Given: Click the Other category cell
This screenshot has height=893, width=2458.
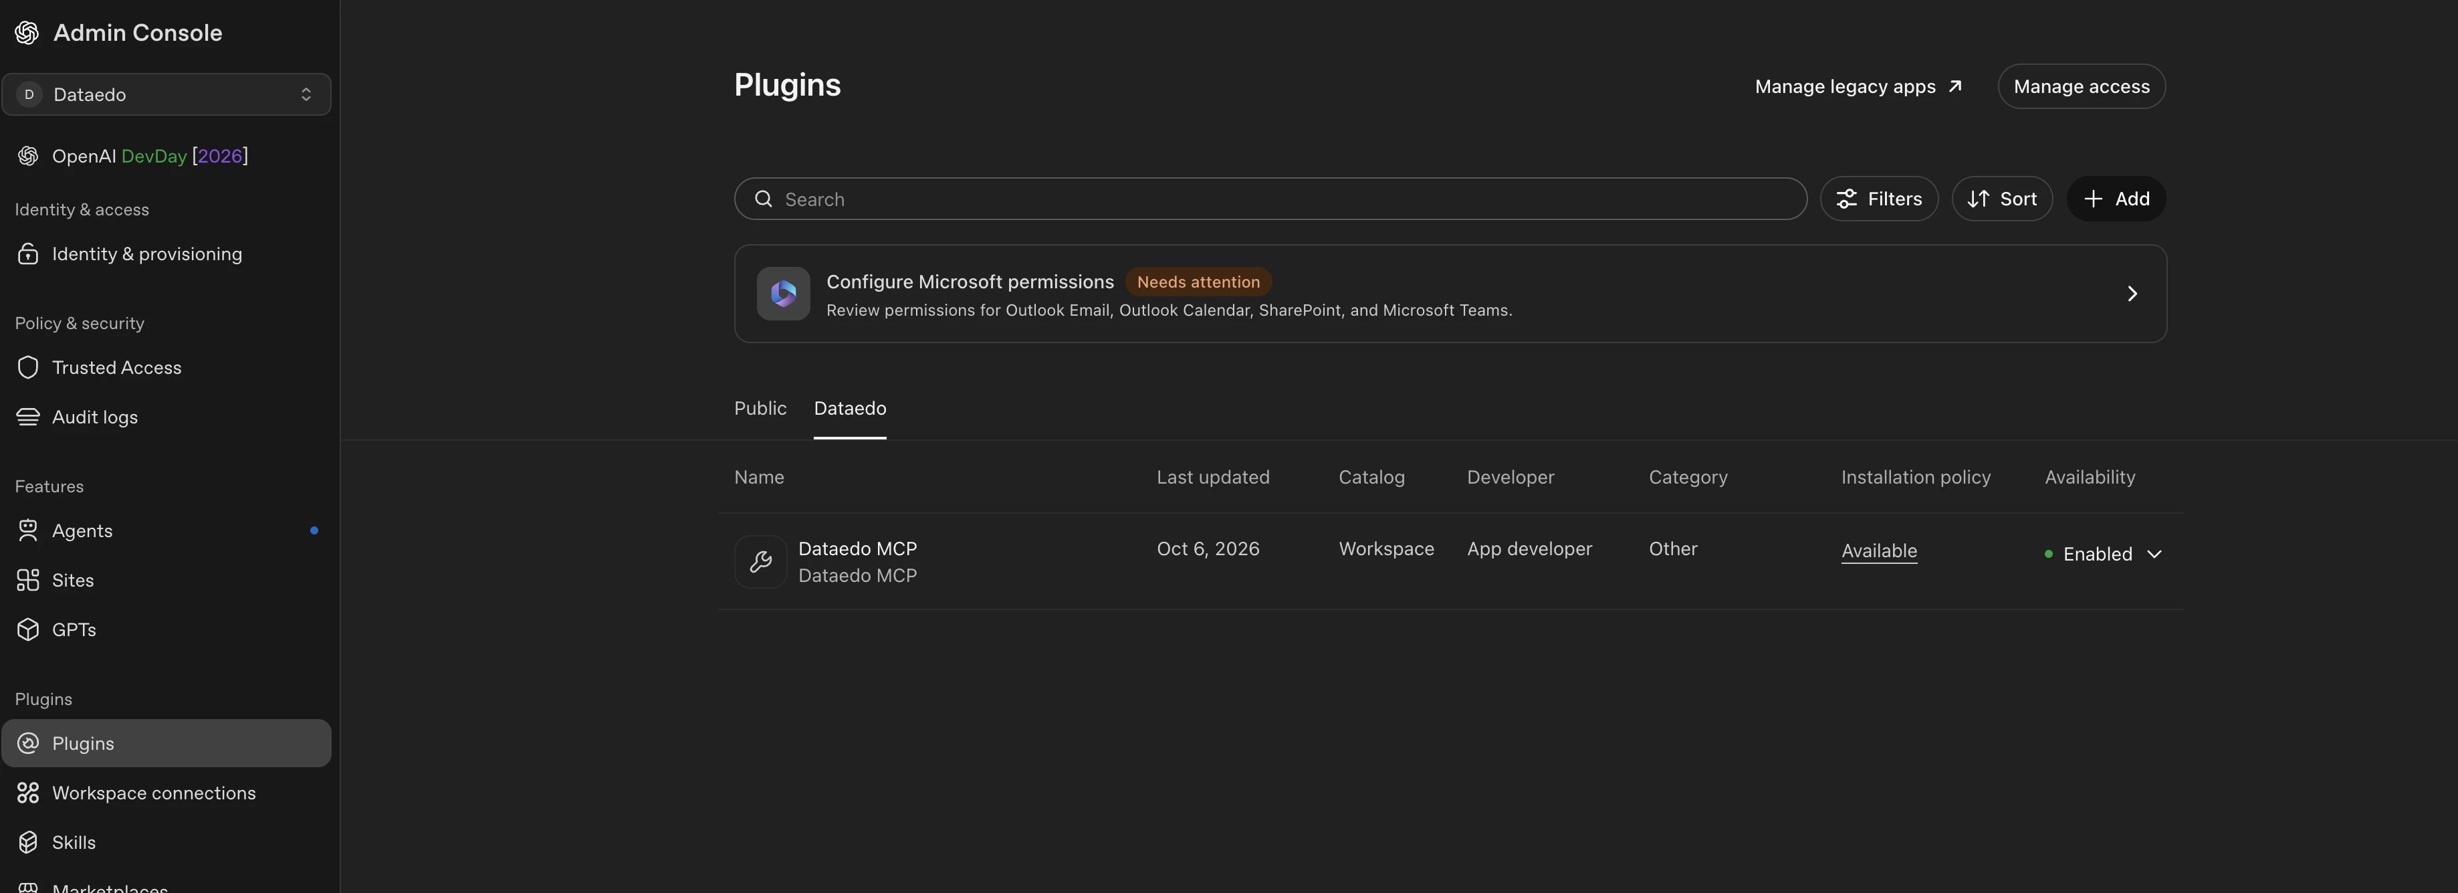Looking at the screenshot, I should click(x=1673, y=549).
